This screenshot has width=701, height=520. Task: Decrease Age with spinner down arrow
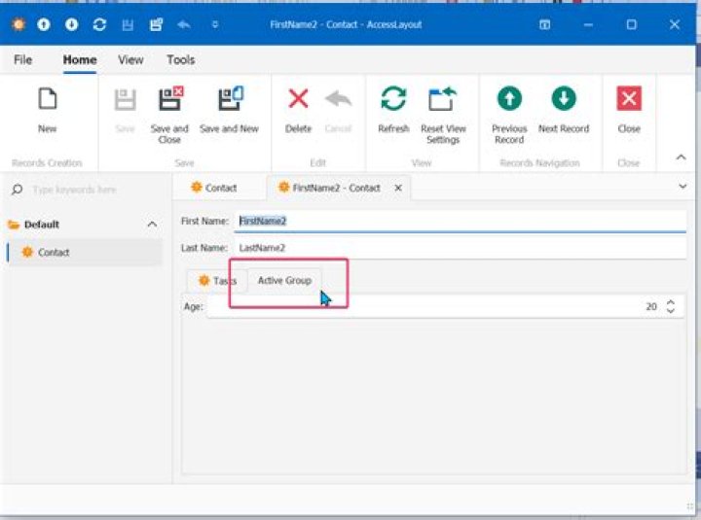point(671,311)
